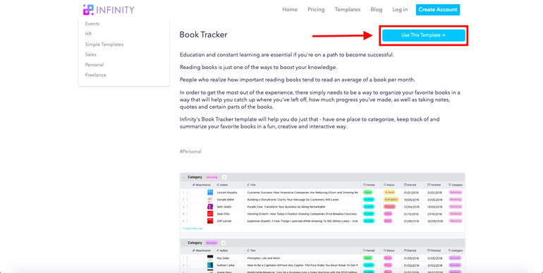Visit the Blog
The height and width of the screenshot is (273, 543).
click(376, 10)
